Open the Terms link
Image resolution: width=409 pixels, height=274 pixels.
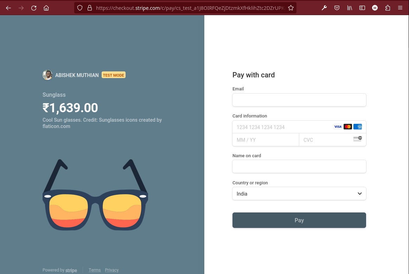[x=95, y=270]
